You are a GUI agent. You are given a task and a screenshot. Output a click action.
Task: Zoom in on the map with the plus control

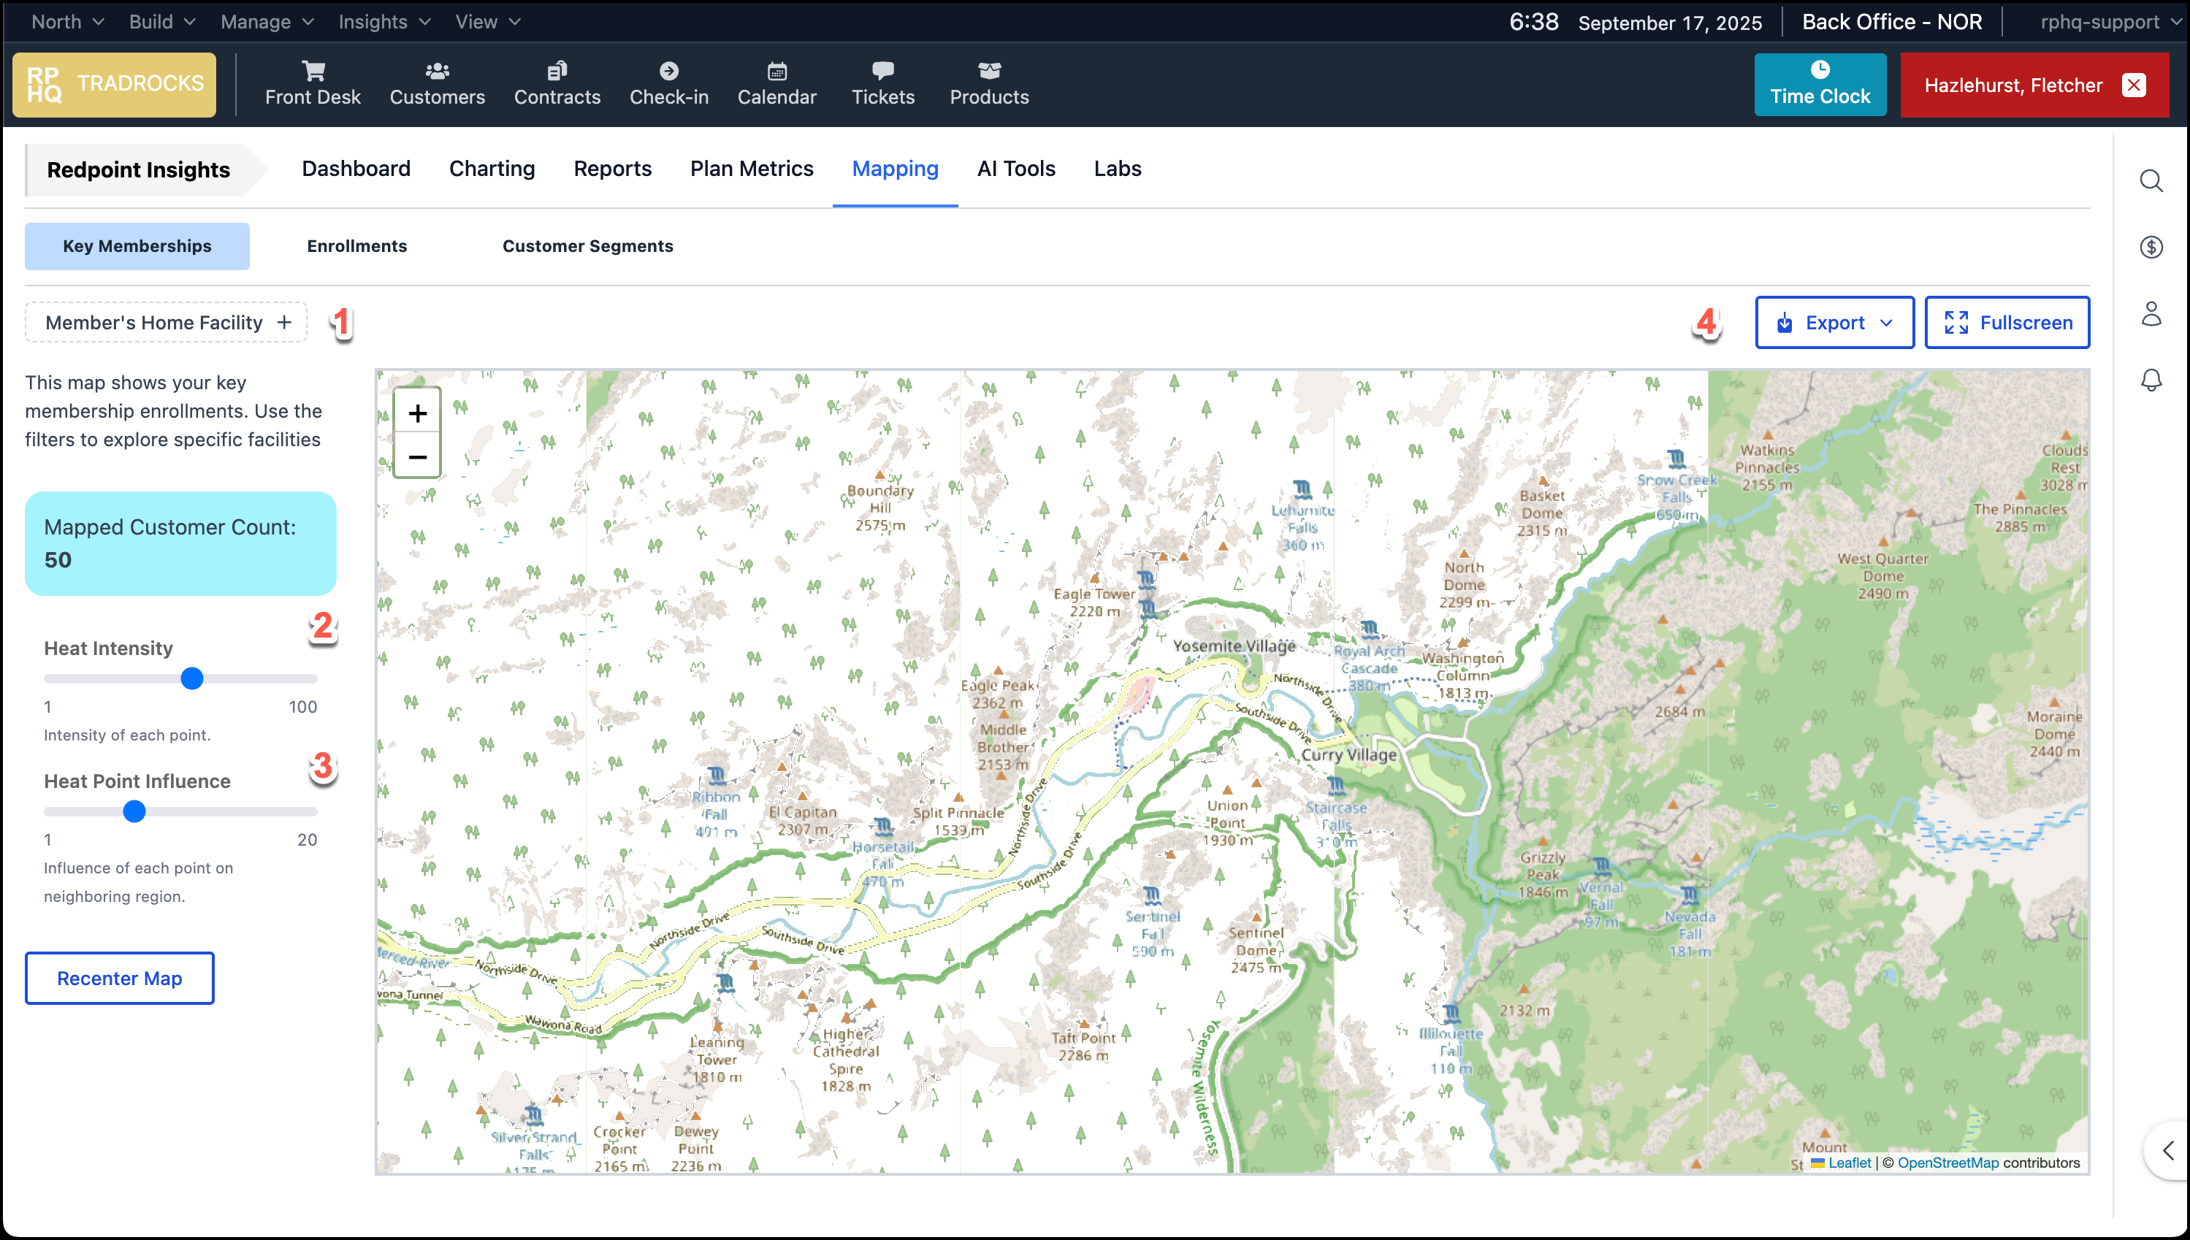tap(417, 413)
